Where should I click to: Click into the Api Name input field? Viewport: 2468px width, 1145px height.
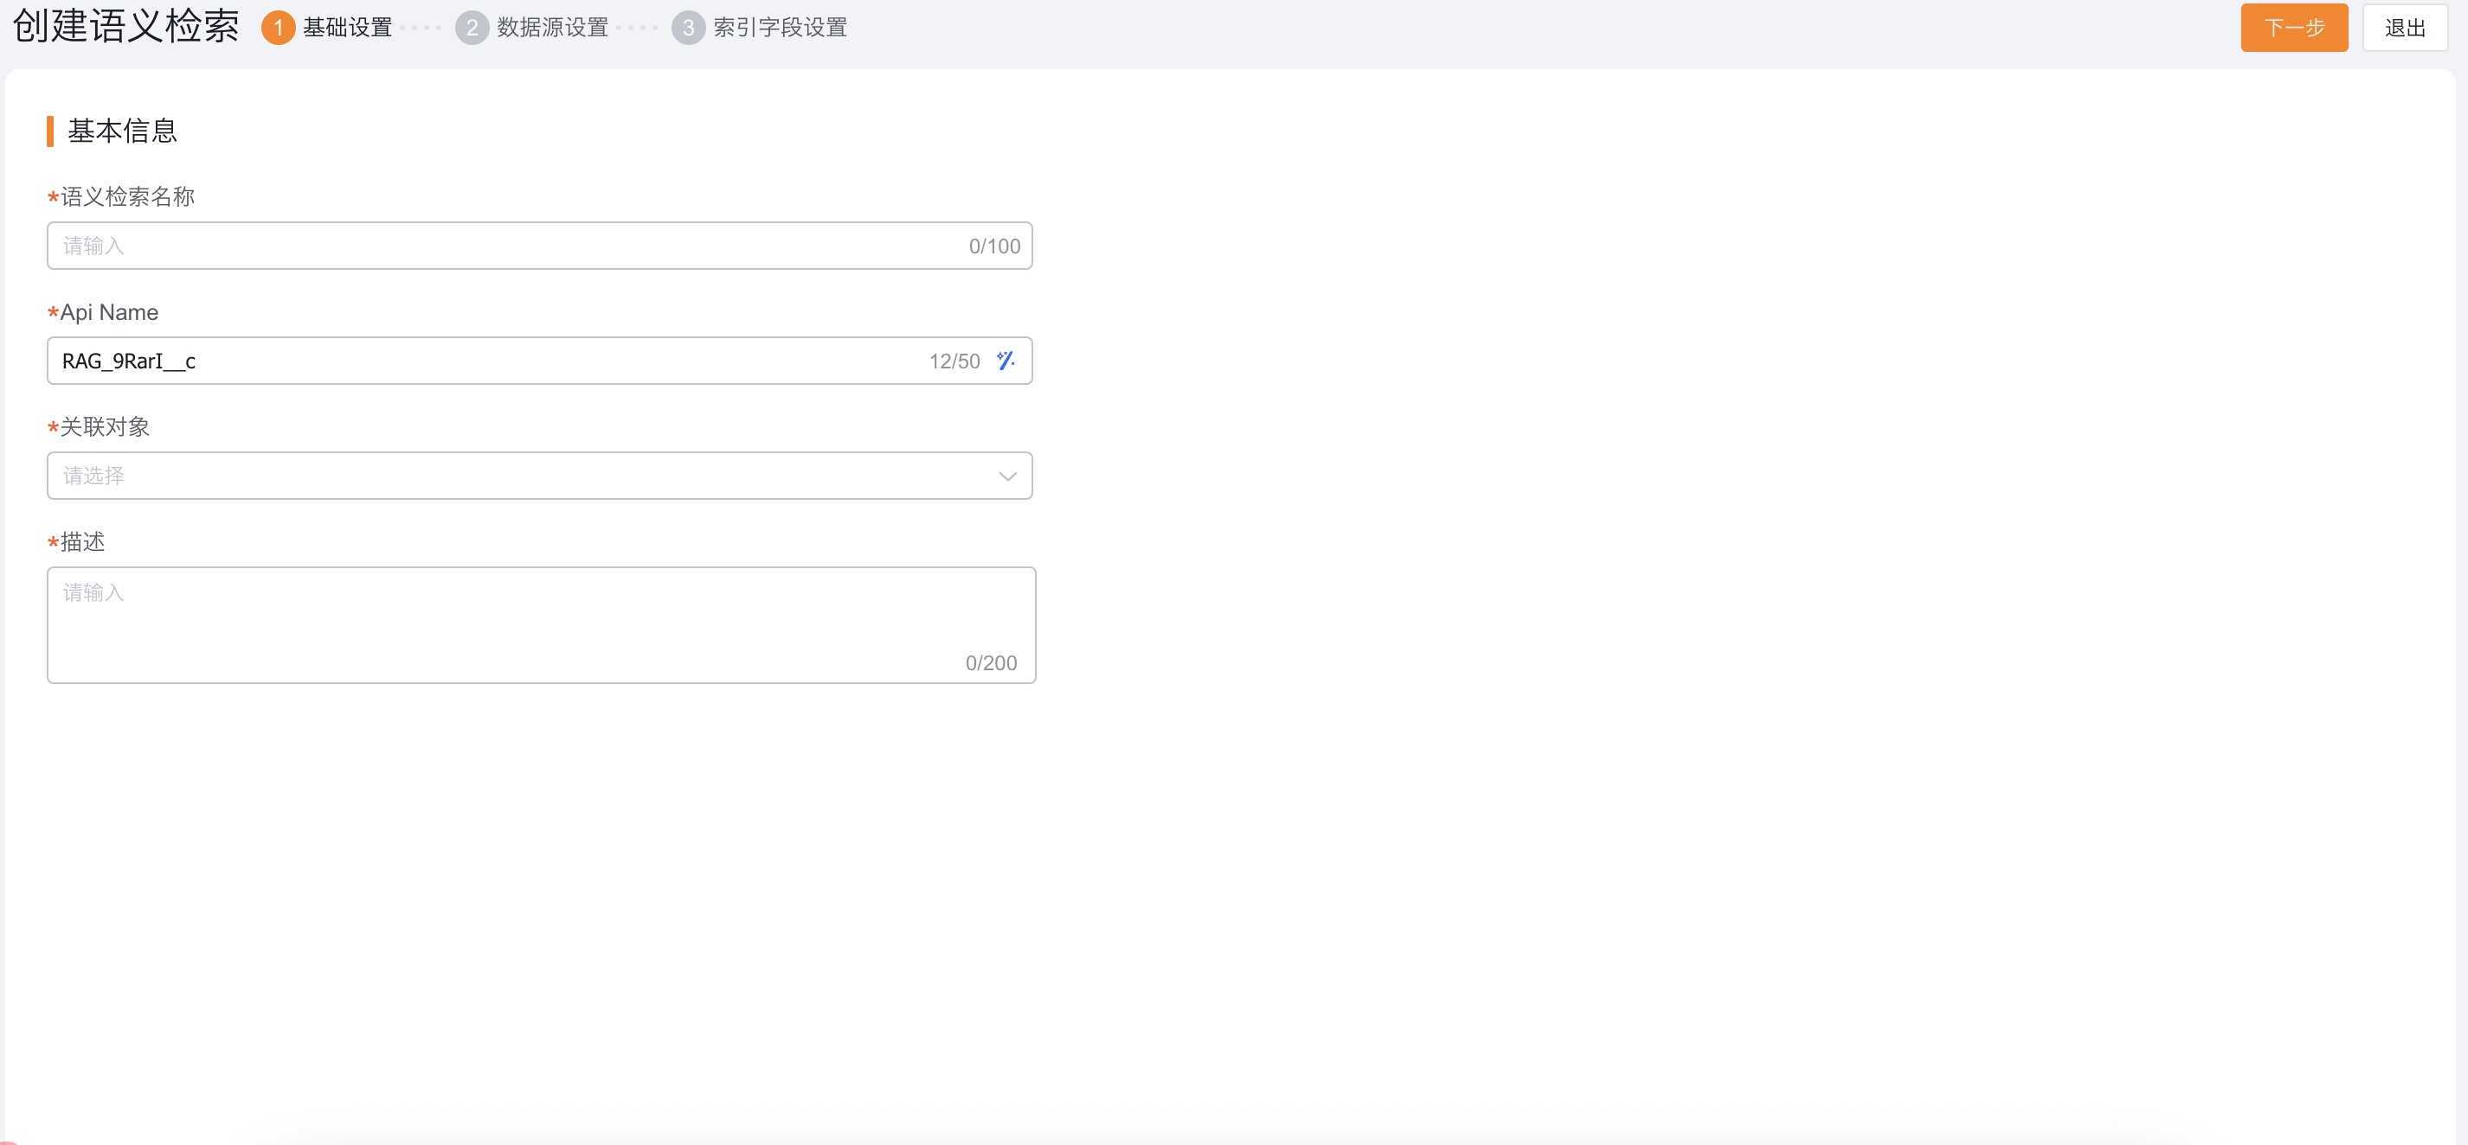point(539,361)
